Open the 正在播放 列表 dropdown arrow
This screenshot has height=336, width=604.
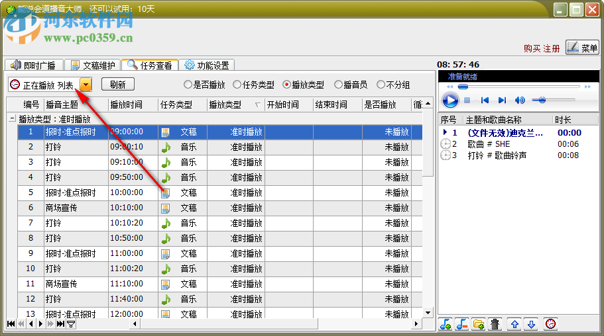click(86, 85)
